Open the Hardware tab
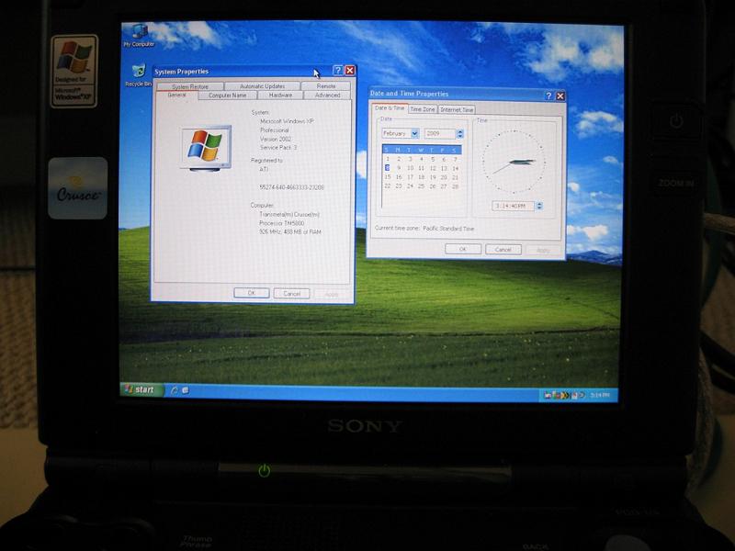This screenshot has width=735, height=551. (280, 96)
